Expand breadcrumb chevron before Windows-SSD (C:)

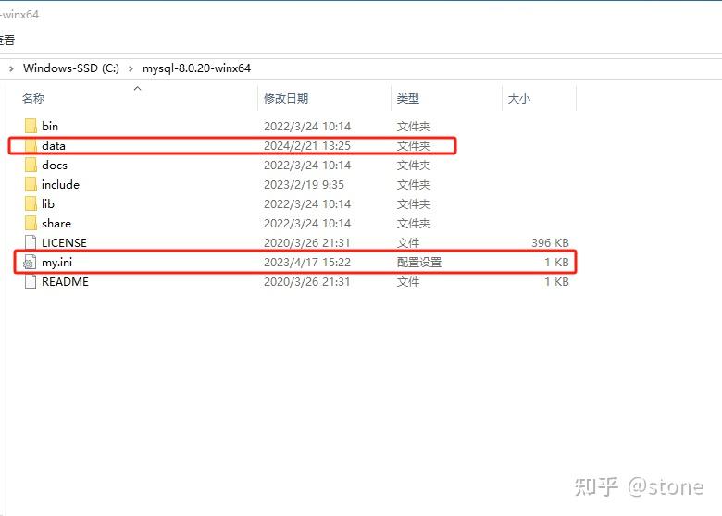click(x=11, y=68)
